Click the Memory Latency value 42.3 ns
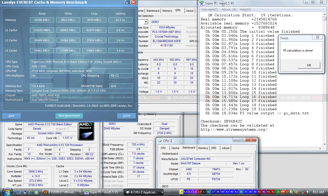Viewport: 328px width, 196px height. tap(120, 20)
